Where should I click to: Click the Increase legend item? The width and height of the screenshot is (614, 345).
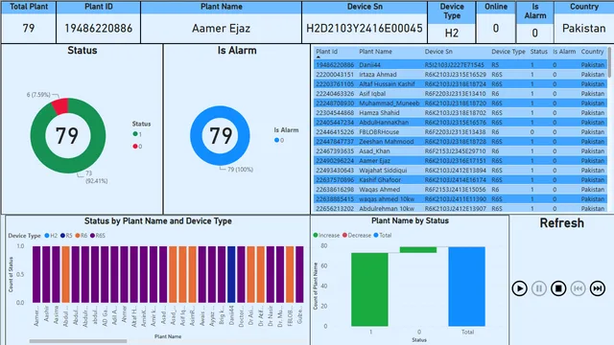(326, 235)
